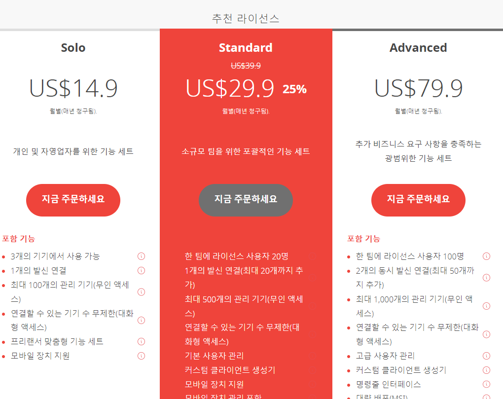This screenshot has height=399, width=503.
Task: Select the Standard plan heading
Action: click(x=246, y=48)
